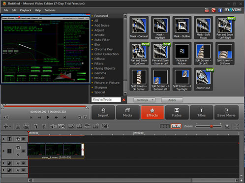This screenshot has height=183, width=245.
Task: Click the audio track 1 note icon
Action: click(x=9, y=170)
